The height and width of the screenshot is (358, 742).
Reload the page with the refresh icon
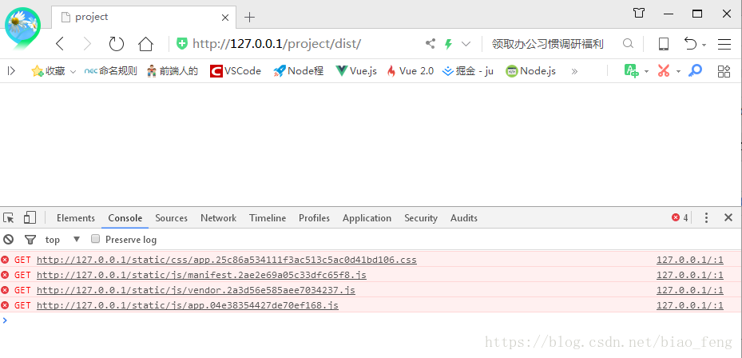[116, 44]
